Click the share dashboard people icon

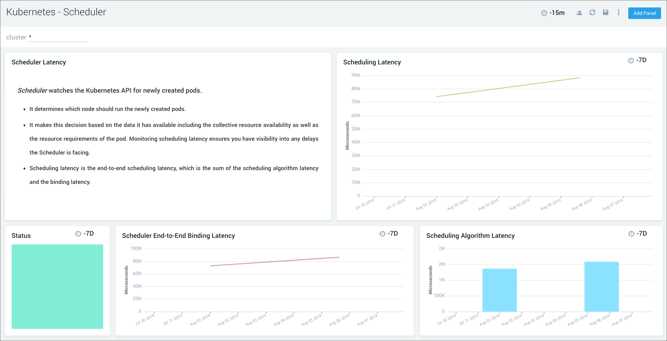579,13
